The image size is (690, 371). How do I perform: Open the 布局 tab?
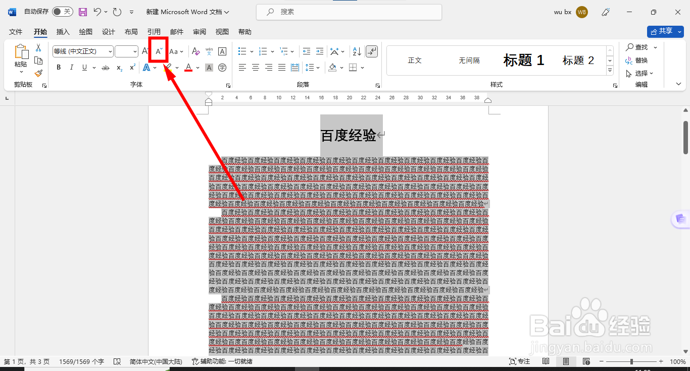coord(131,32)
